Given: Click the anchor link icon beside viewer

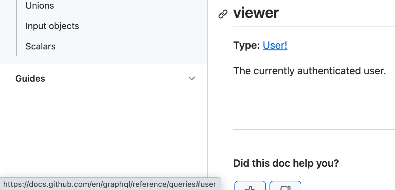Looking at the screenshot, I should pyautogui.click(x=223, y=14).
